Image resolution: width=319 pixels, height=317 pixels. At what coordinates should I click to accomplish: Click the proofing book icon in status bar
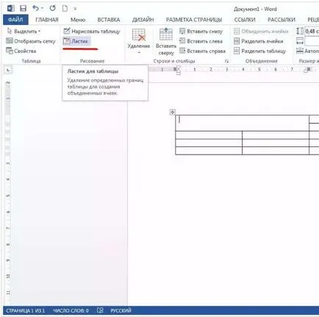point(100,310)
